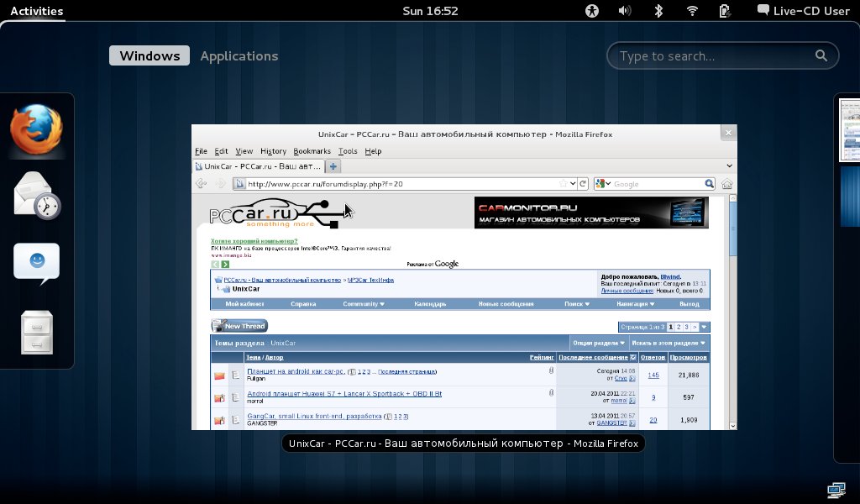Open the battery power indicator

[x=724, y=11]
